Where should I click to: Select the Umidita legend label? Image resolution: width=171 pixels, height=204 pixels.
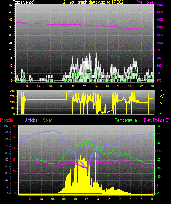[31, 120]
